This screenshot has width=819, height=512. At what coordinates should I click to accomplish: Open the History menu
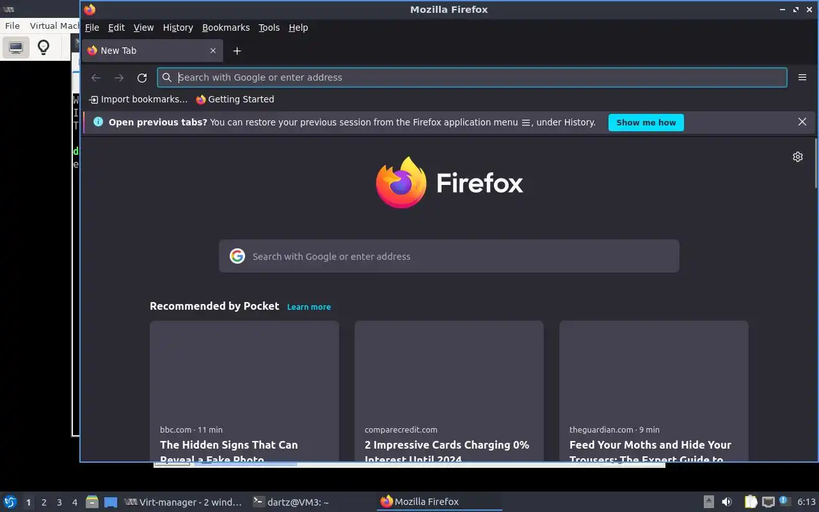[x=178, y=28]
